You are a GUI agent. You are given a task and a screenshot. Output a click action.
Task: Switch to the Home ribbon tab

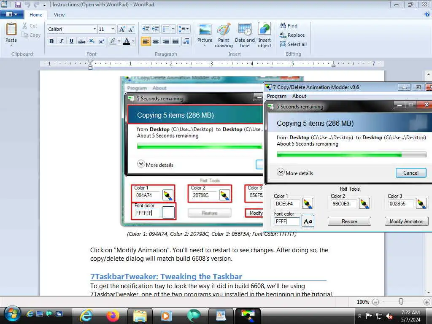coord(36,15)
